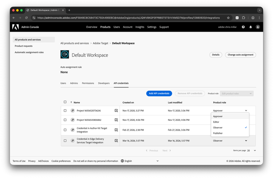Toggle the select-all checkbox in table header
Image resolution: width=273 pixels, height=178 pixels.
click(65, 102)
